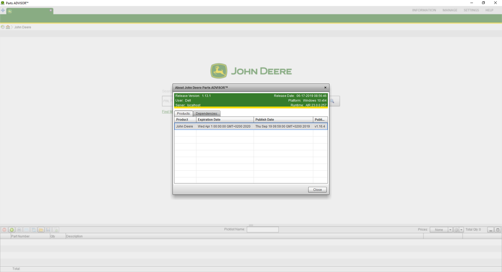Sort by Publish Date column header
The height and width of the screenshot is (272, 502).
coord(284,119)
